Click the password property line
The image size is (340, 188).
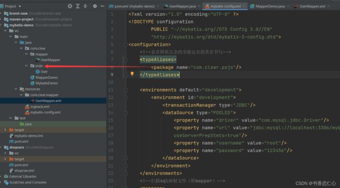[x=233, y=150]
